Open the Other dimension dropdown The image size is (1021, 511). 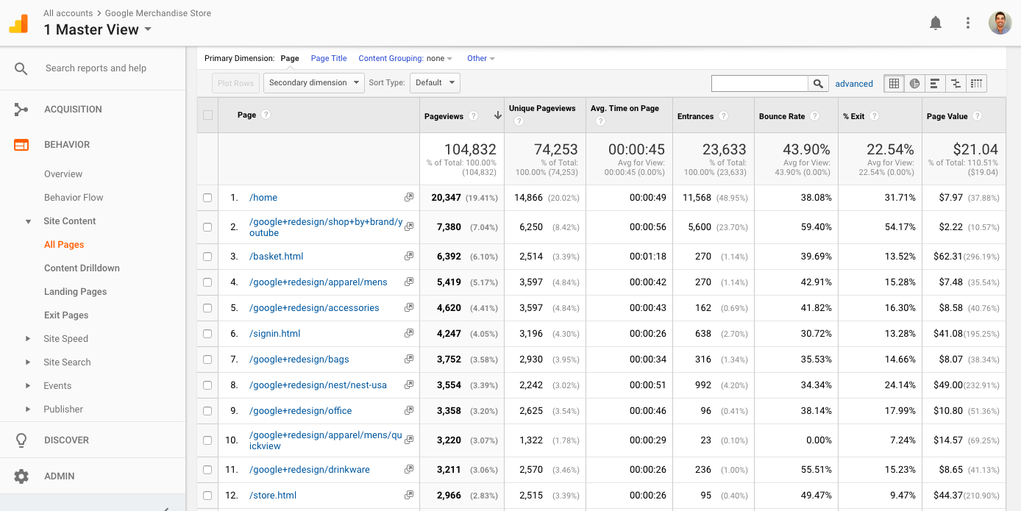click(481, 59)
